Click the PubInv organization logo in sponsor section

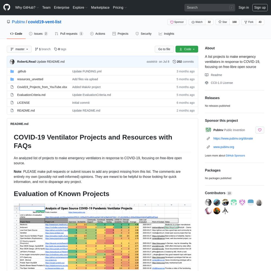pos(208,130)
